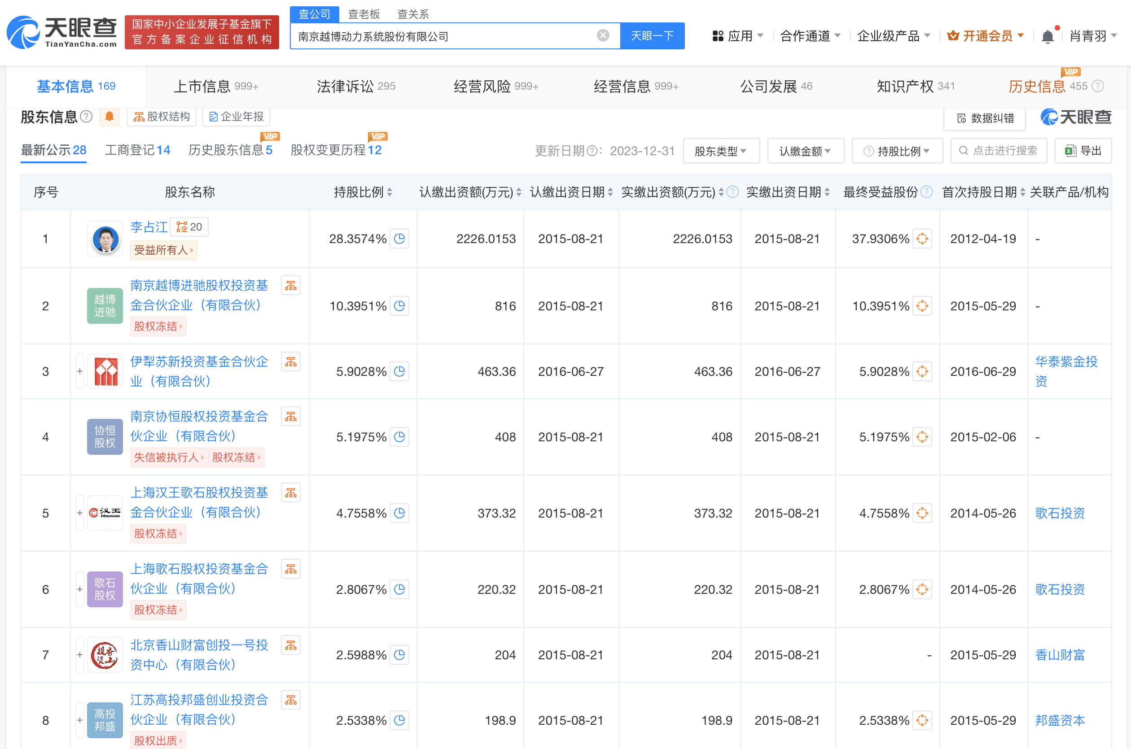Expand row 3 伊犁苏新 plus toggle
Image resolution: width=1131 pixels, height=749 pixels.
80,371
